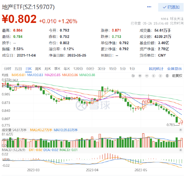The width and height of the screenshot is (188, 176).
Task: Switch to the 15分 interval tab
Action: 113,69
